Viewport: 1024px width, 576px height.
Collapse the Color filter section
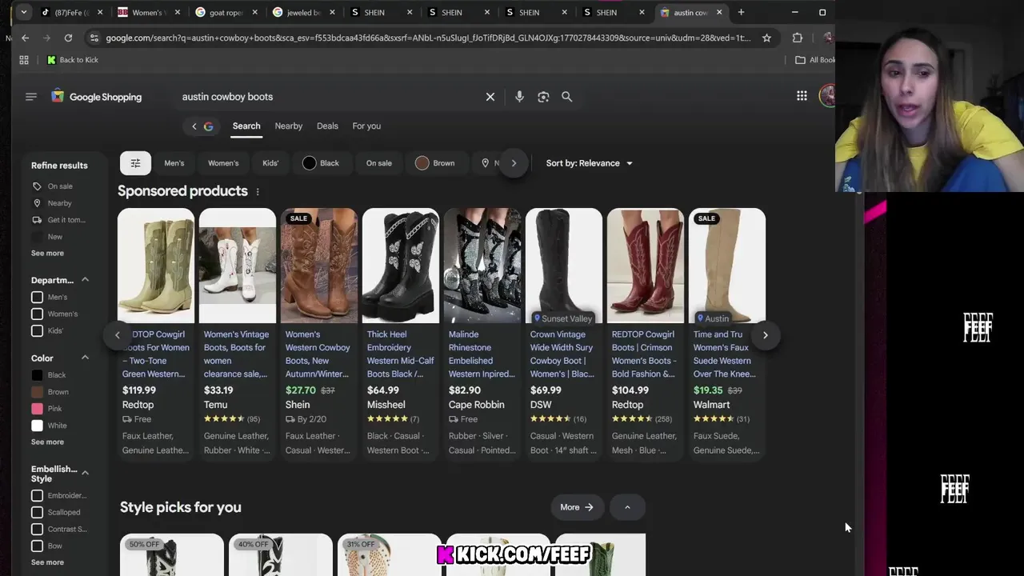click(85, 358)
